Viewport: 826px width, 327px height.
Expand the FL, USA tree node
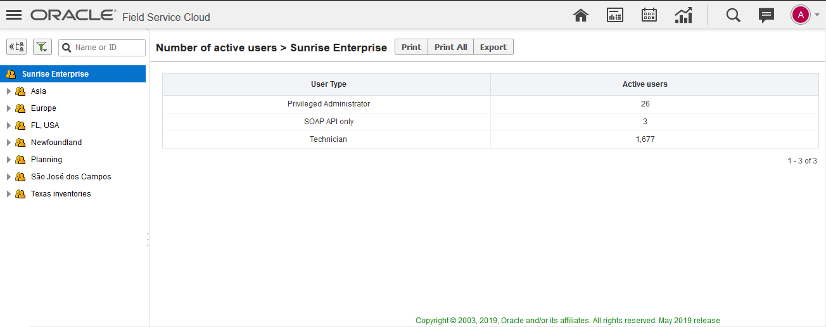coord(8,125)
